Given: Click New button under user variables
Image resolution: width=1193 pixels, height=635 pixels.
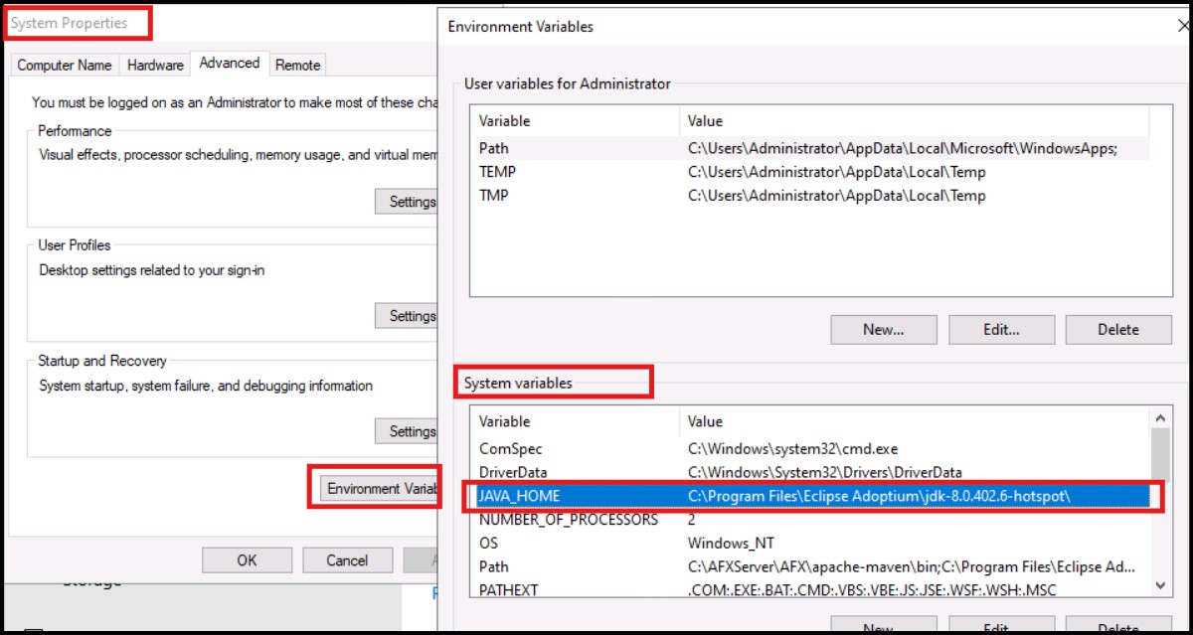Looking at the screenshot, I should click(883, 329).
